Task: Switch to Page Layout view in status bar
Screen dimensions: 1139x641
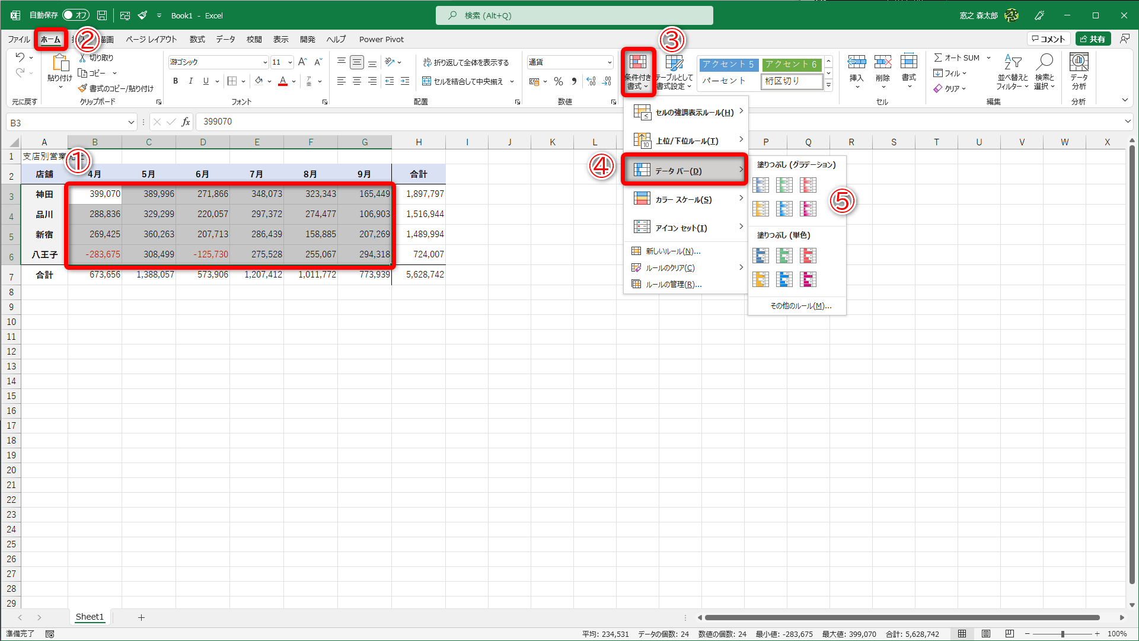Action: 986,634
